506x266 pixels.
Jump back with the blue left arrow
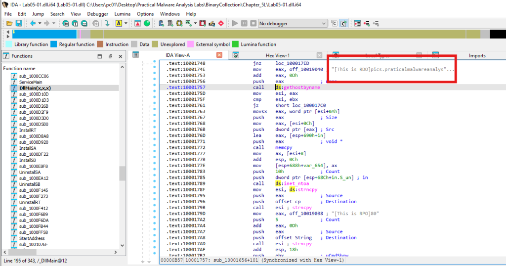tap(33, 24)
